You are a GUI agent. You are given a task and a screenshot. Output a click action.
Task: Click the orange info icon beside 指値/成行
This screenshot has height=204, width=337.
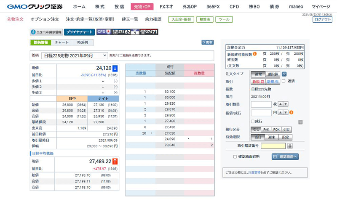[x=291, y=113]
